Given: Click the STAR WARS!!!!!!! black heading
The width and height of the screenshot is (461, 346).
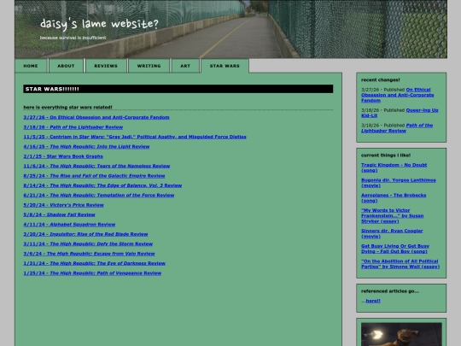Looking at the screenshot, I should pos(178,89).
